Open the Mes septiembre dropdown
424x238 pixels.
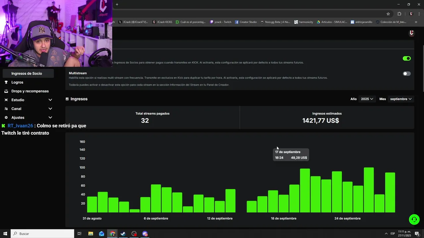click(401, 99)
